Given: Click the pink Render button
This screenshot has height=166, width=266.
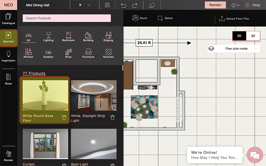Looking at the screenshot, I should pos(215,5).
